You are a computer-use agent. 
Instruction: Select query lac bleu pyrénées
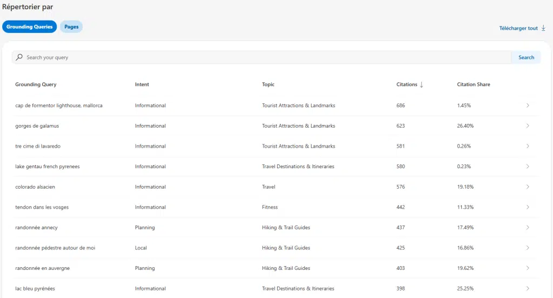(x=35, y=289)
